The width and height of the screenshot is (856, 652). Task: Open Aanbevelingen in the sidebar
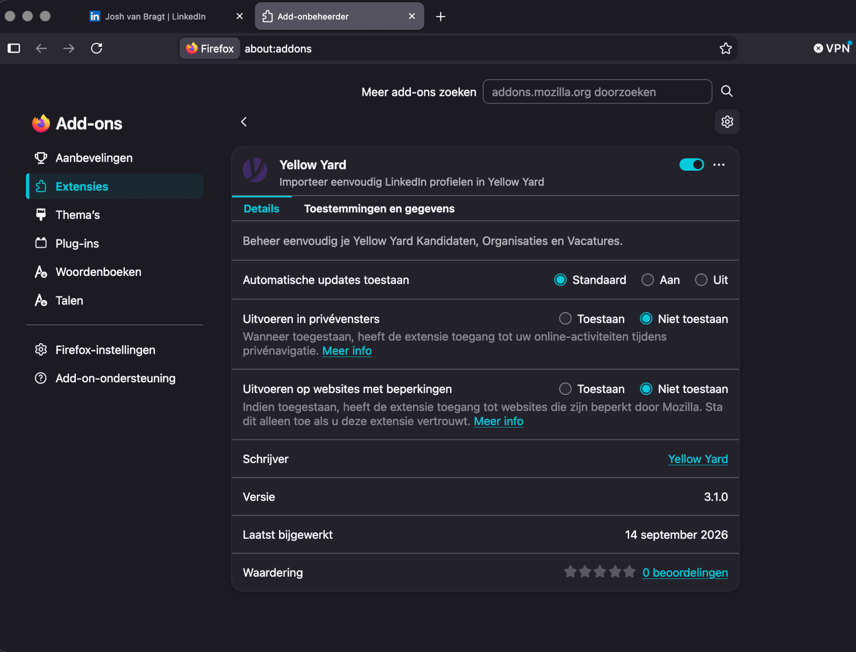[x=115, y=158]
